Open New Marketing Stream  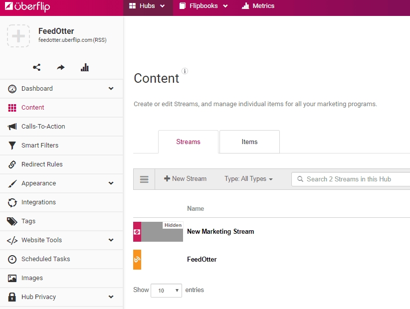(220, 231)
